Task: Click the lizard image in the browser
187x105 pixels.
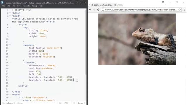Action: click(x=137, y=39)
